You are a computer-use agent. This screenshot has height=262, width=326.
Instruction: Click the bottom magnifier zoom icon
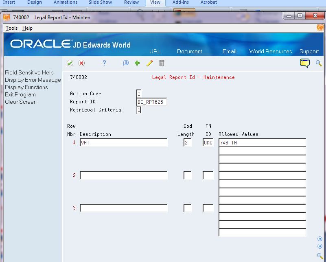320,256
